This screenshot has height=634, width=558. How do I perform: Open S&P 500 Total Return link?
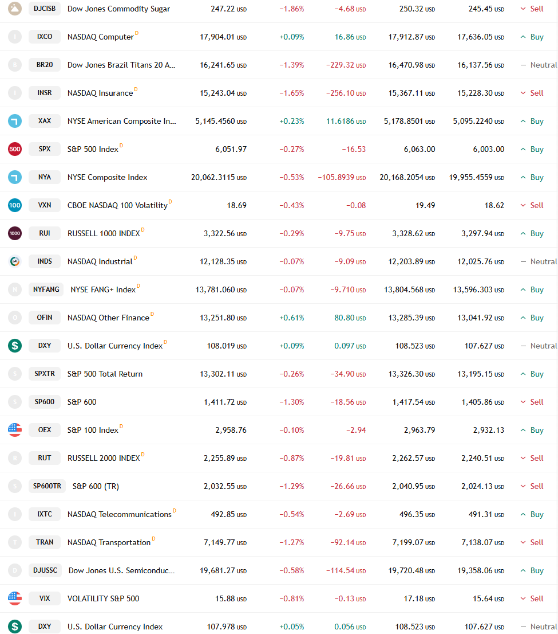[x=105, y=374]
